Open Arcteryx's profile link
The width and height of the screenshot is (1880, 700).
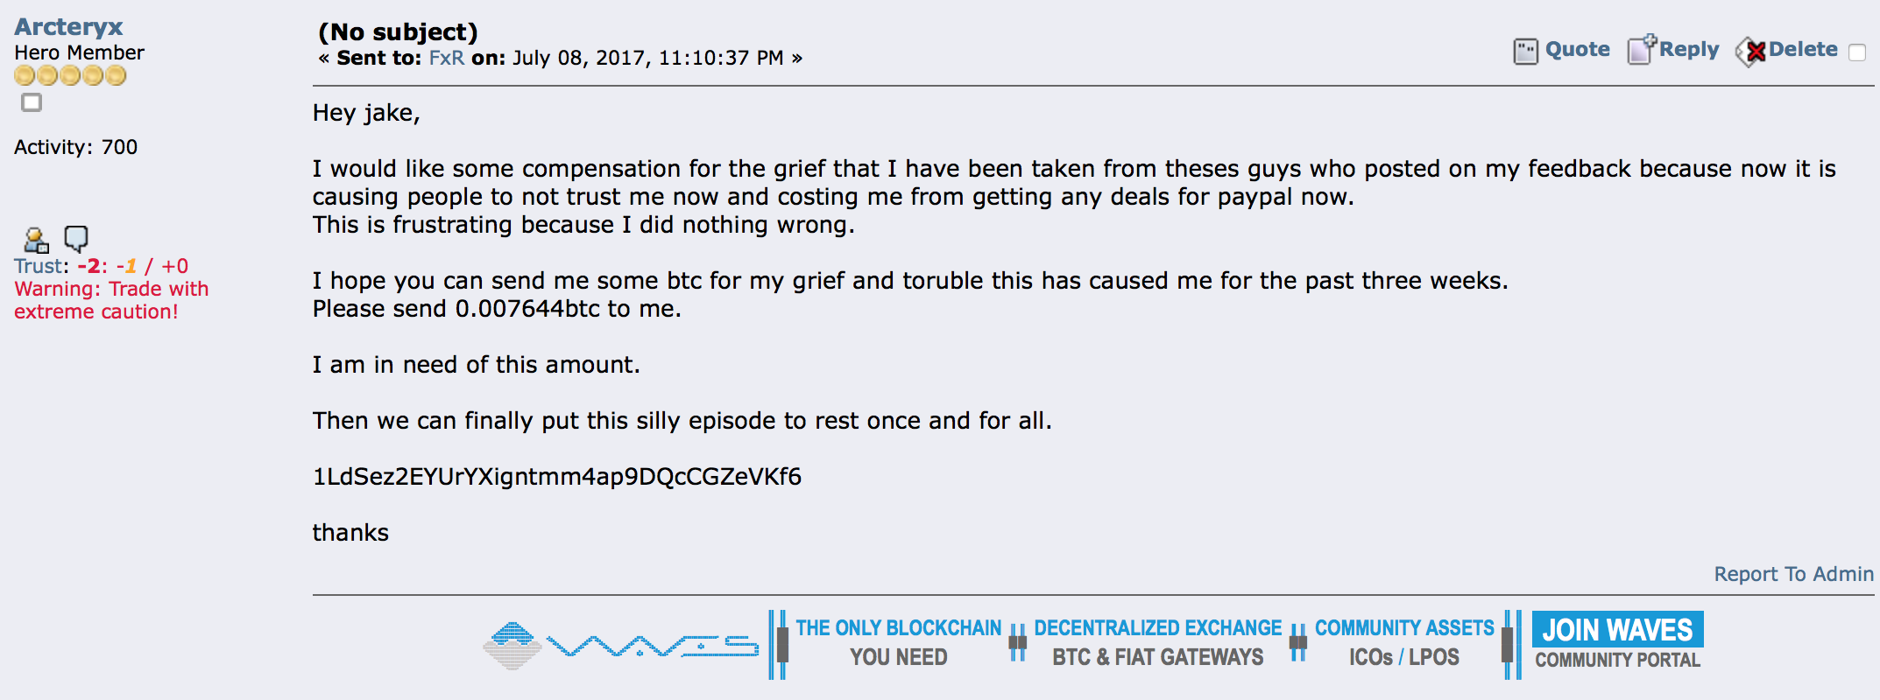coord(68,27)
